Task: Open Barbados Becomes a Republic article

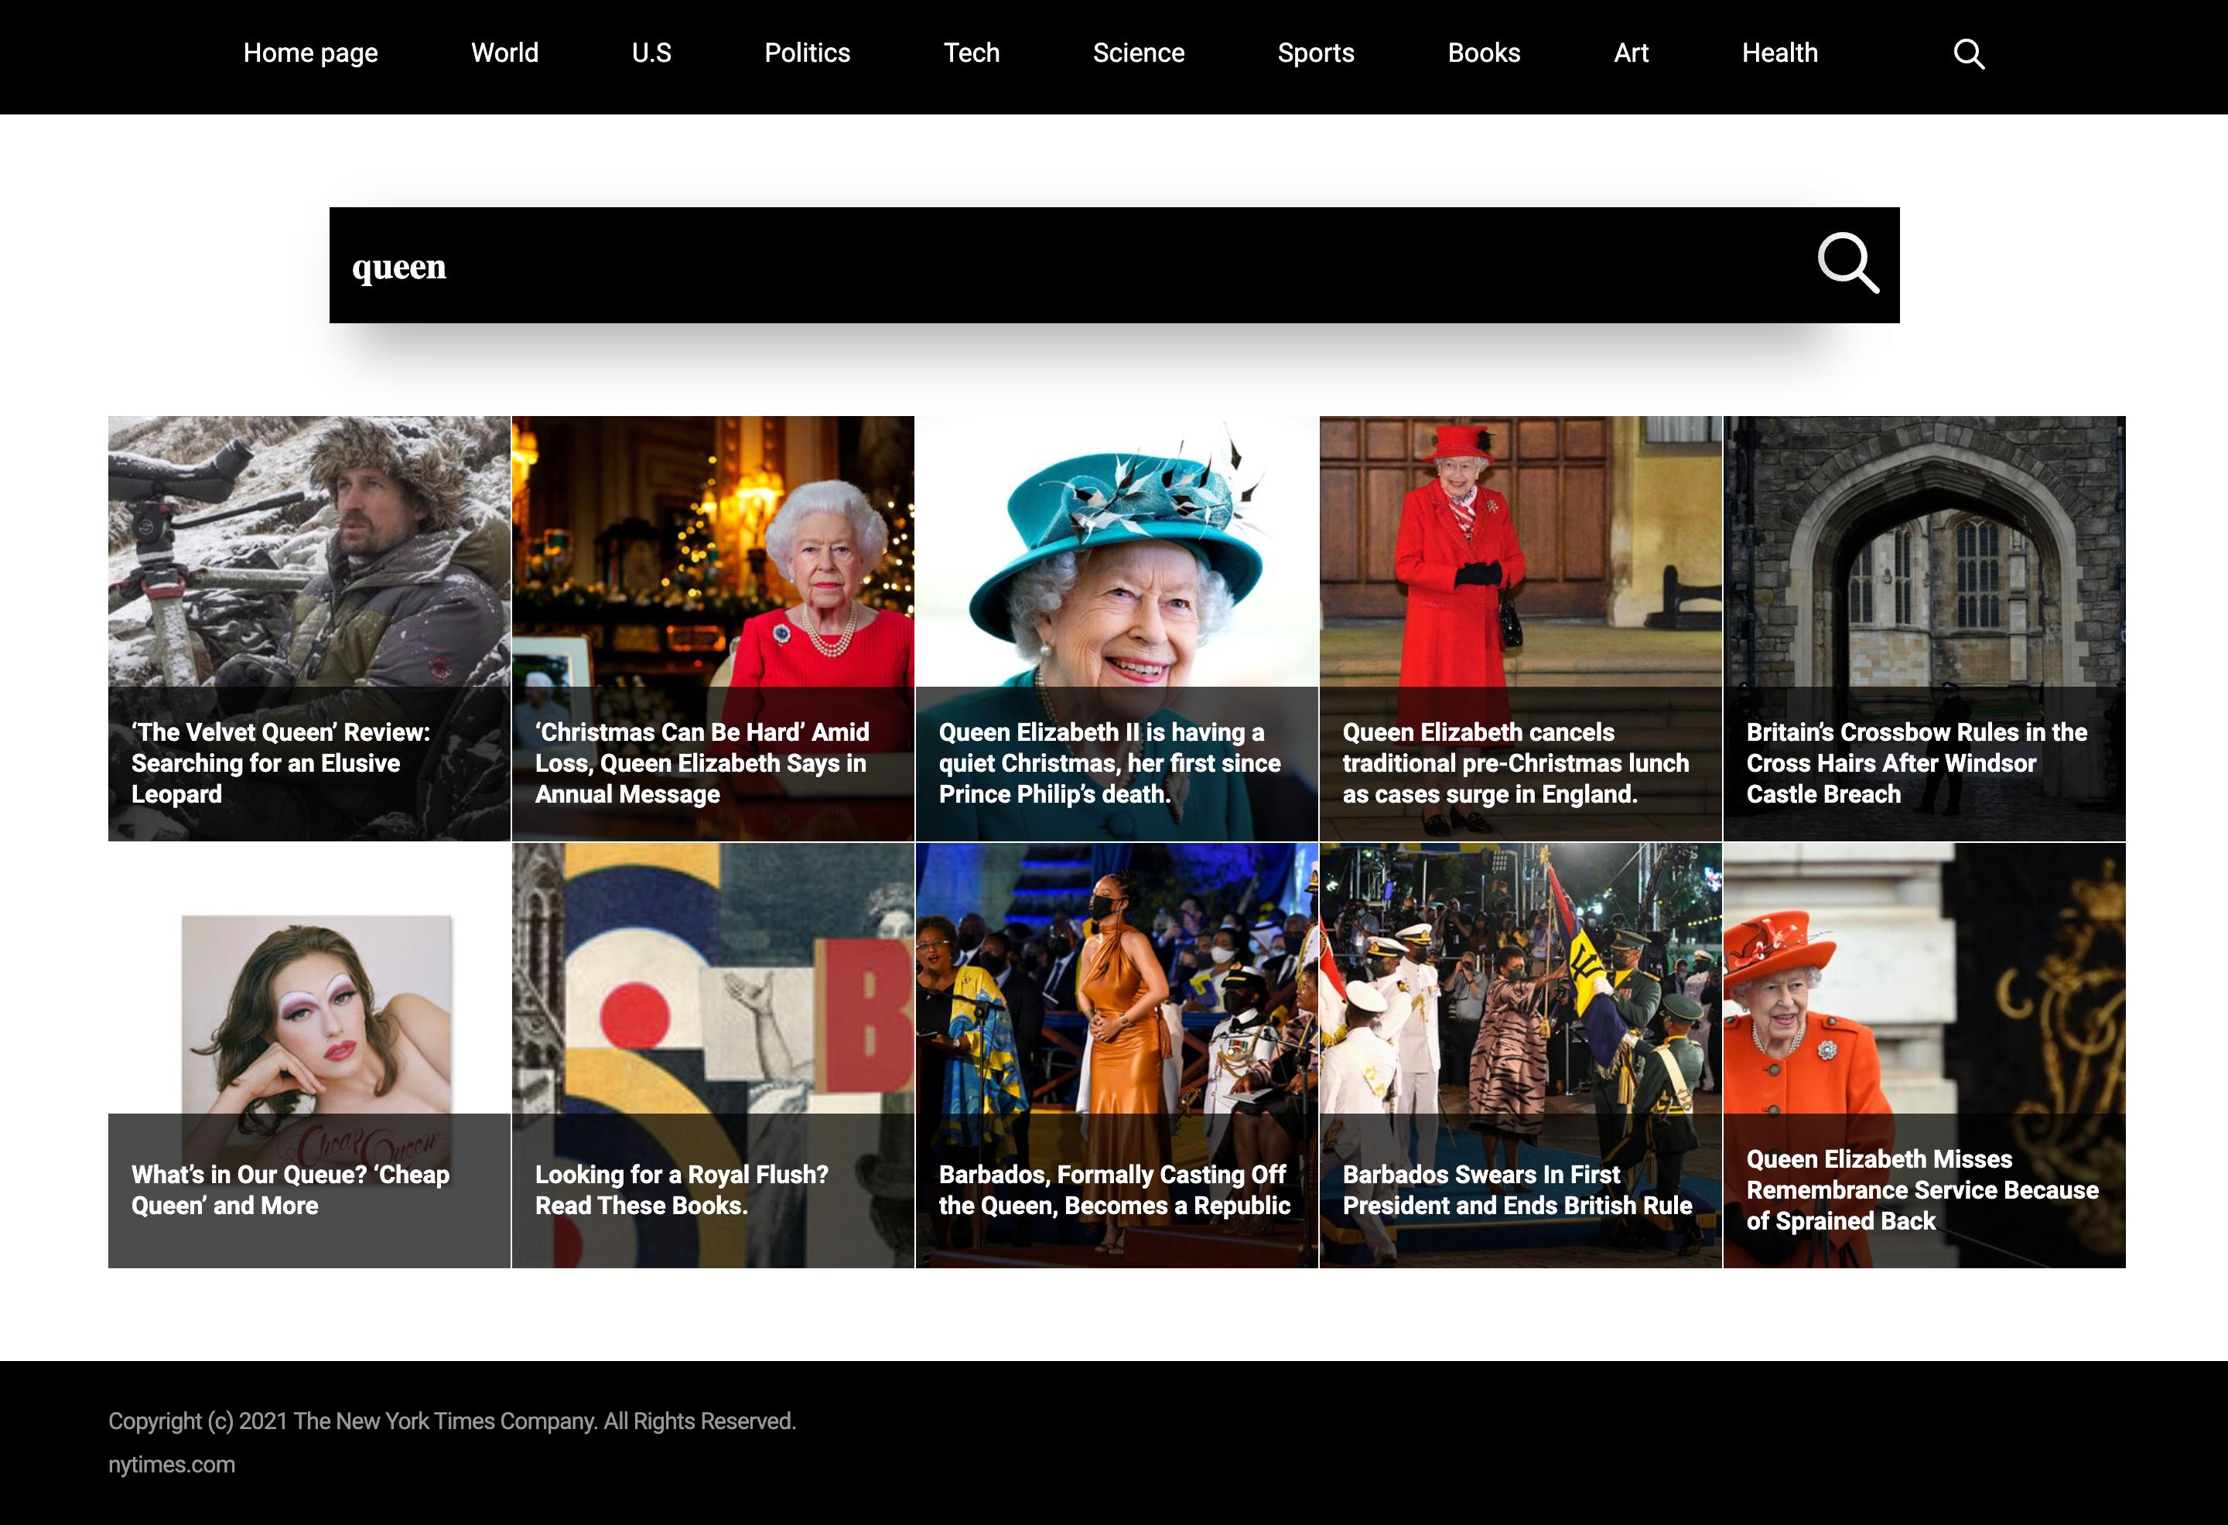Action: pos(1116,1056)
